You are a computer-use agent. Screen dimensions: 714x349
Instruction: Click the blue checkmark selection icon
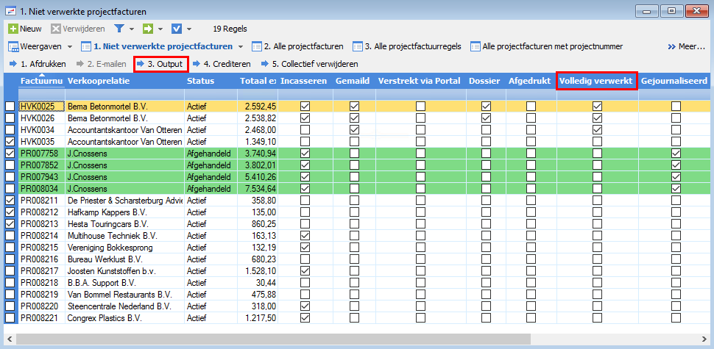(x=177, y=29)
